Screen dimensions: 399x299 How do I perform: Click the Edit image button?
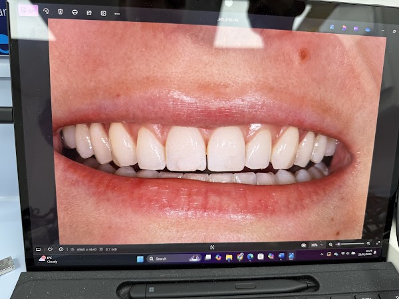click(28, 10)
